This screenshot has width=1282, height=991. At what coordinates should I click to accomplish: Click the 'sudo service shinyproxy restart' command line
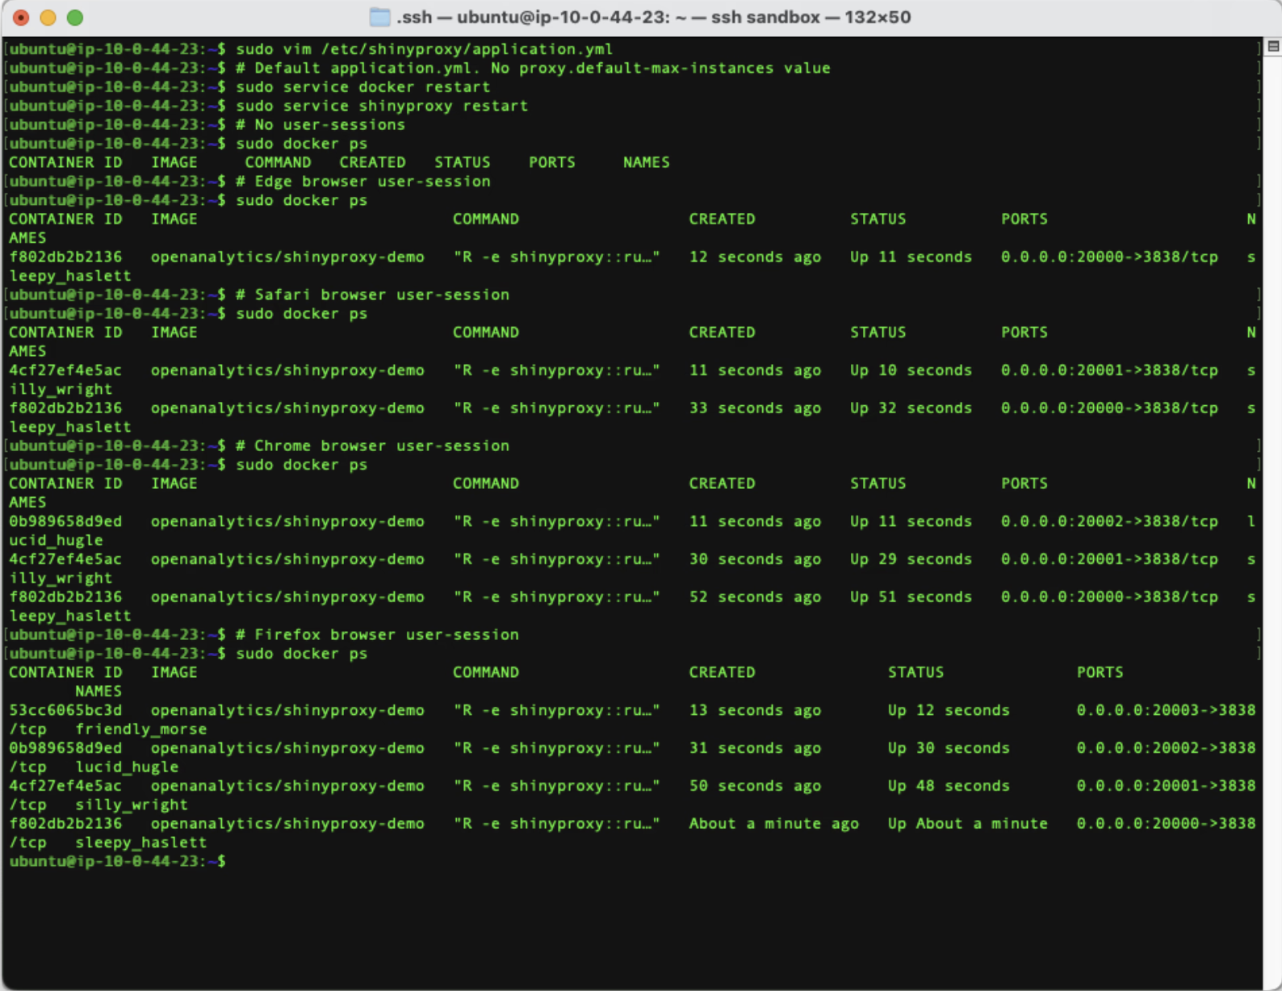click(381, 106)
